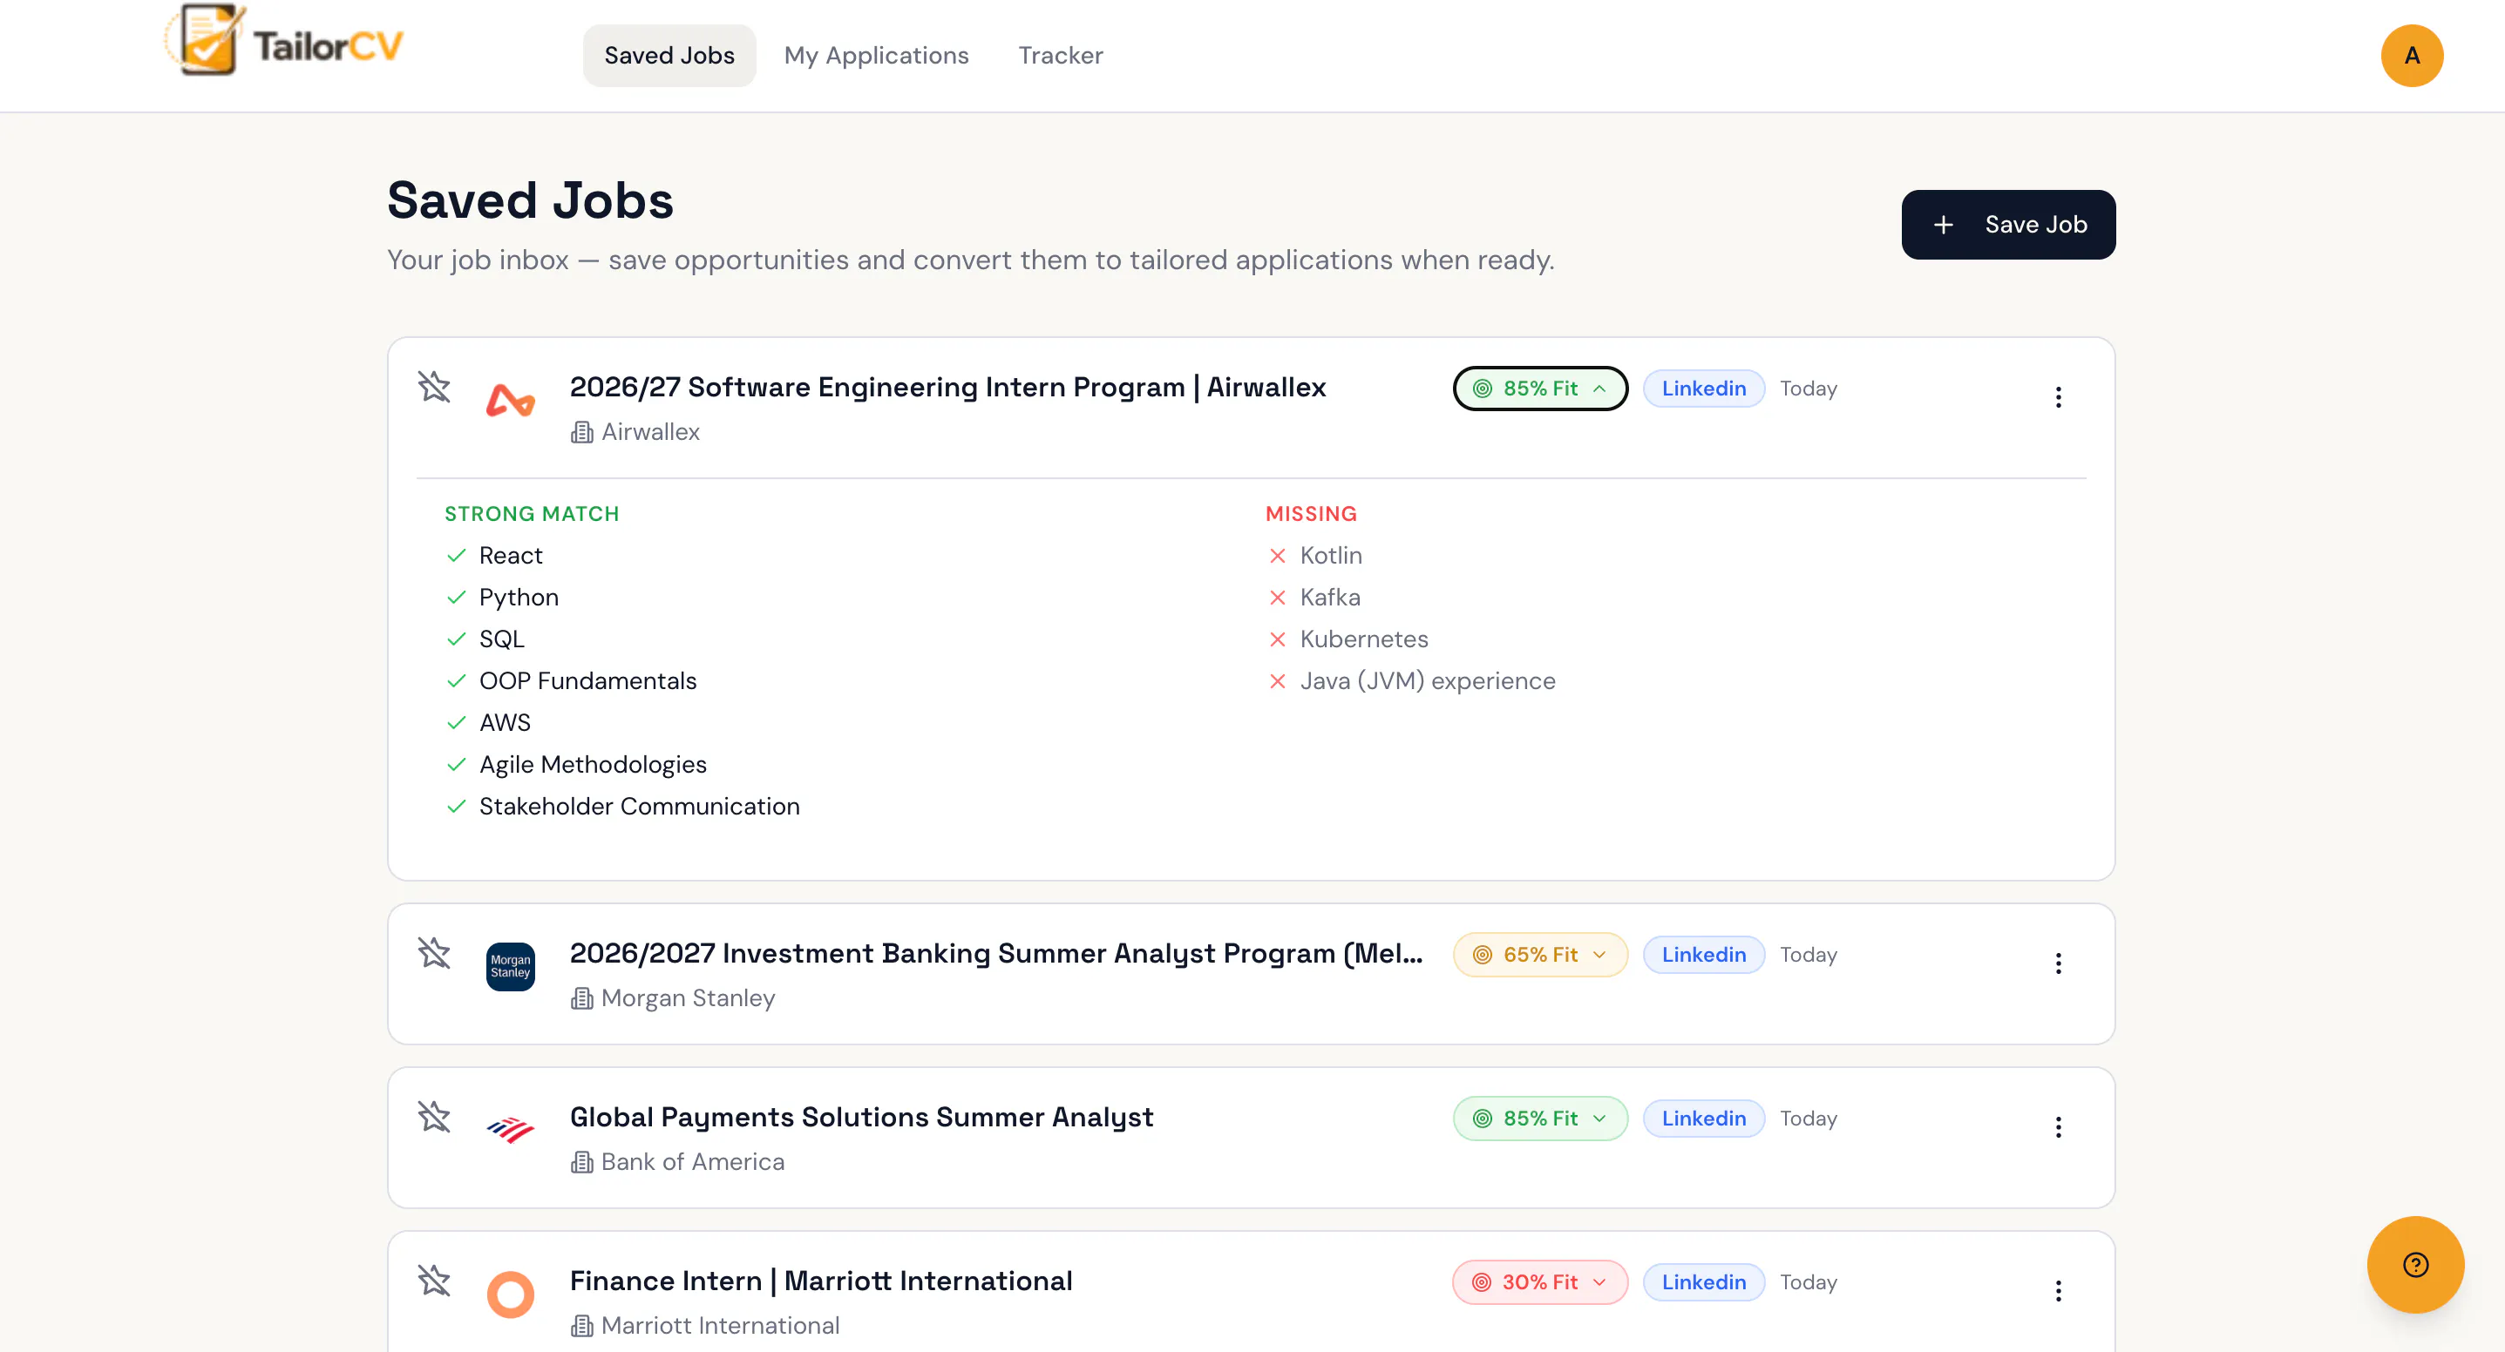Click the React strong match item
Viewport: 2505px width, 1352px height.
tap(511, 555)
